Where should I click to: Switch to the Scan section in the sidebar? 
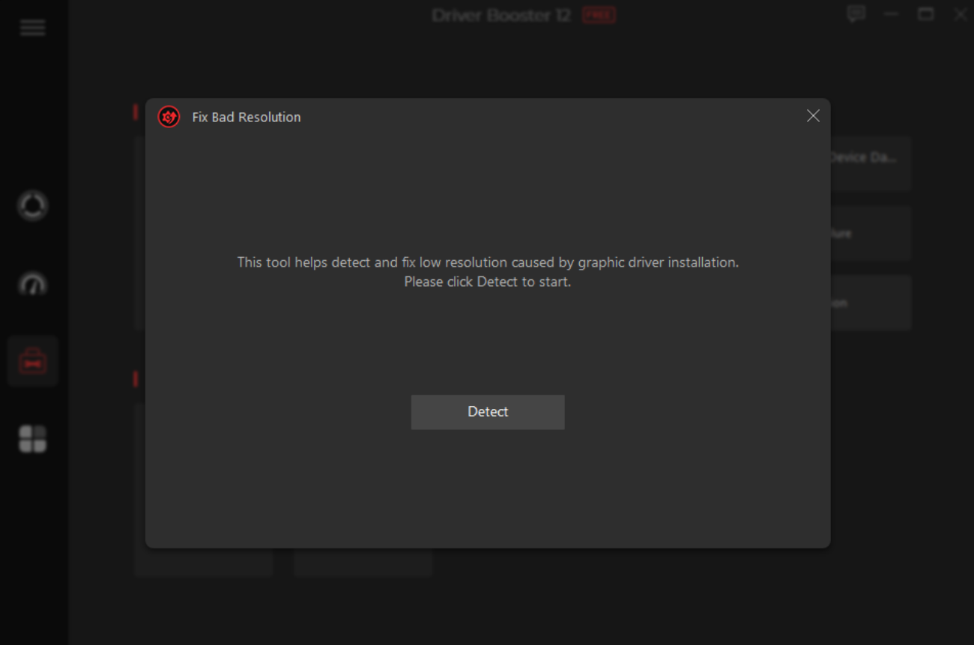click(x=32, y=205)
